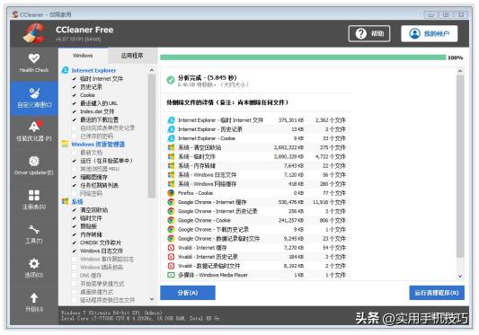
Task: Click the results panel scroll up arrow
Action: tap(460, 71)
